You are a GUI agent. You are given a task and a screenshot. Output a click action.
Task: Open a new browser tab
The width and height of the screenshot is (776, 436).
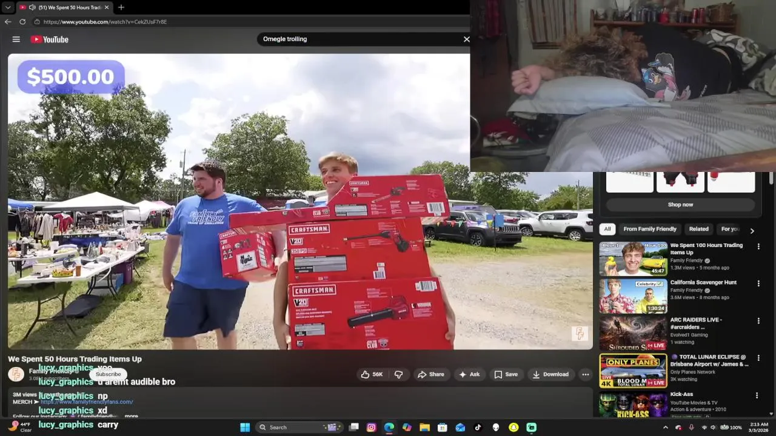[121, 7]
